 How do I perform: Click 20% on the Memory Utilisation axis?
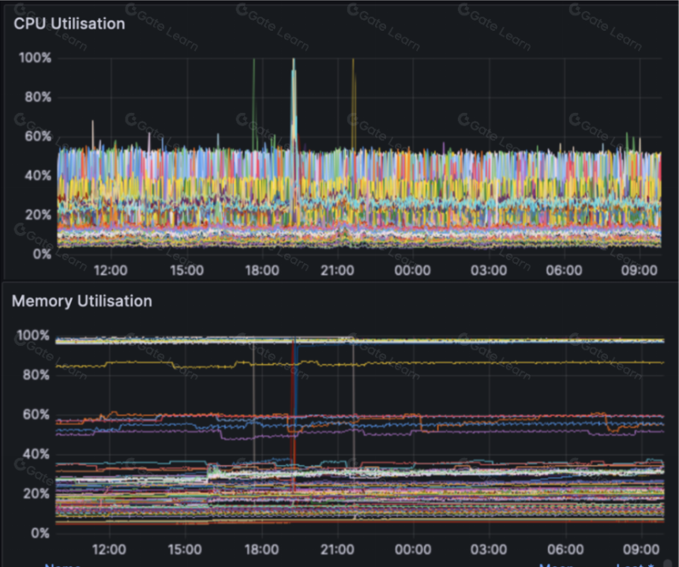click(36, 494)
